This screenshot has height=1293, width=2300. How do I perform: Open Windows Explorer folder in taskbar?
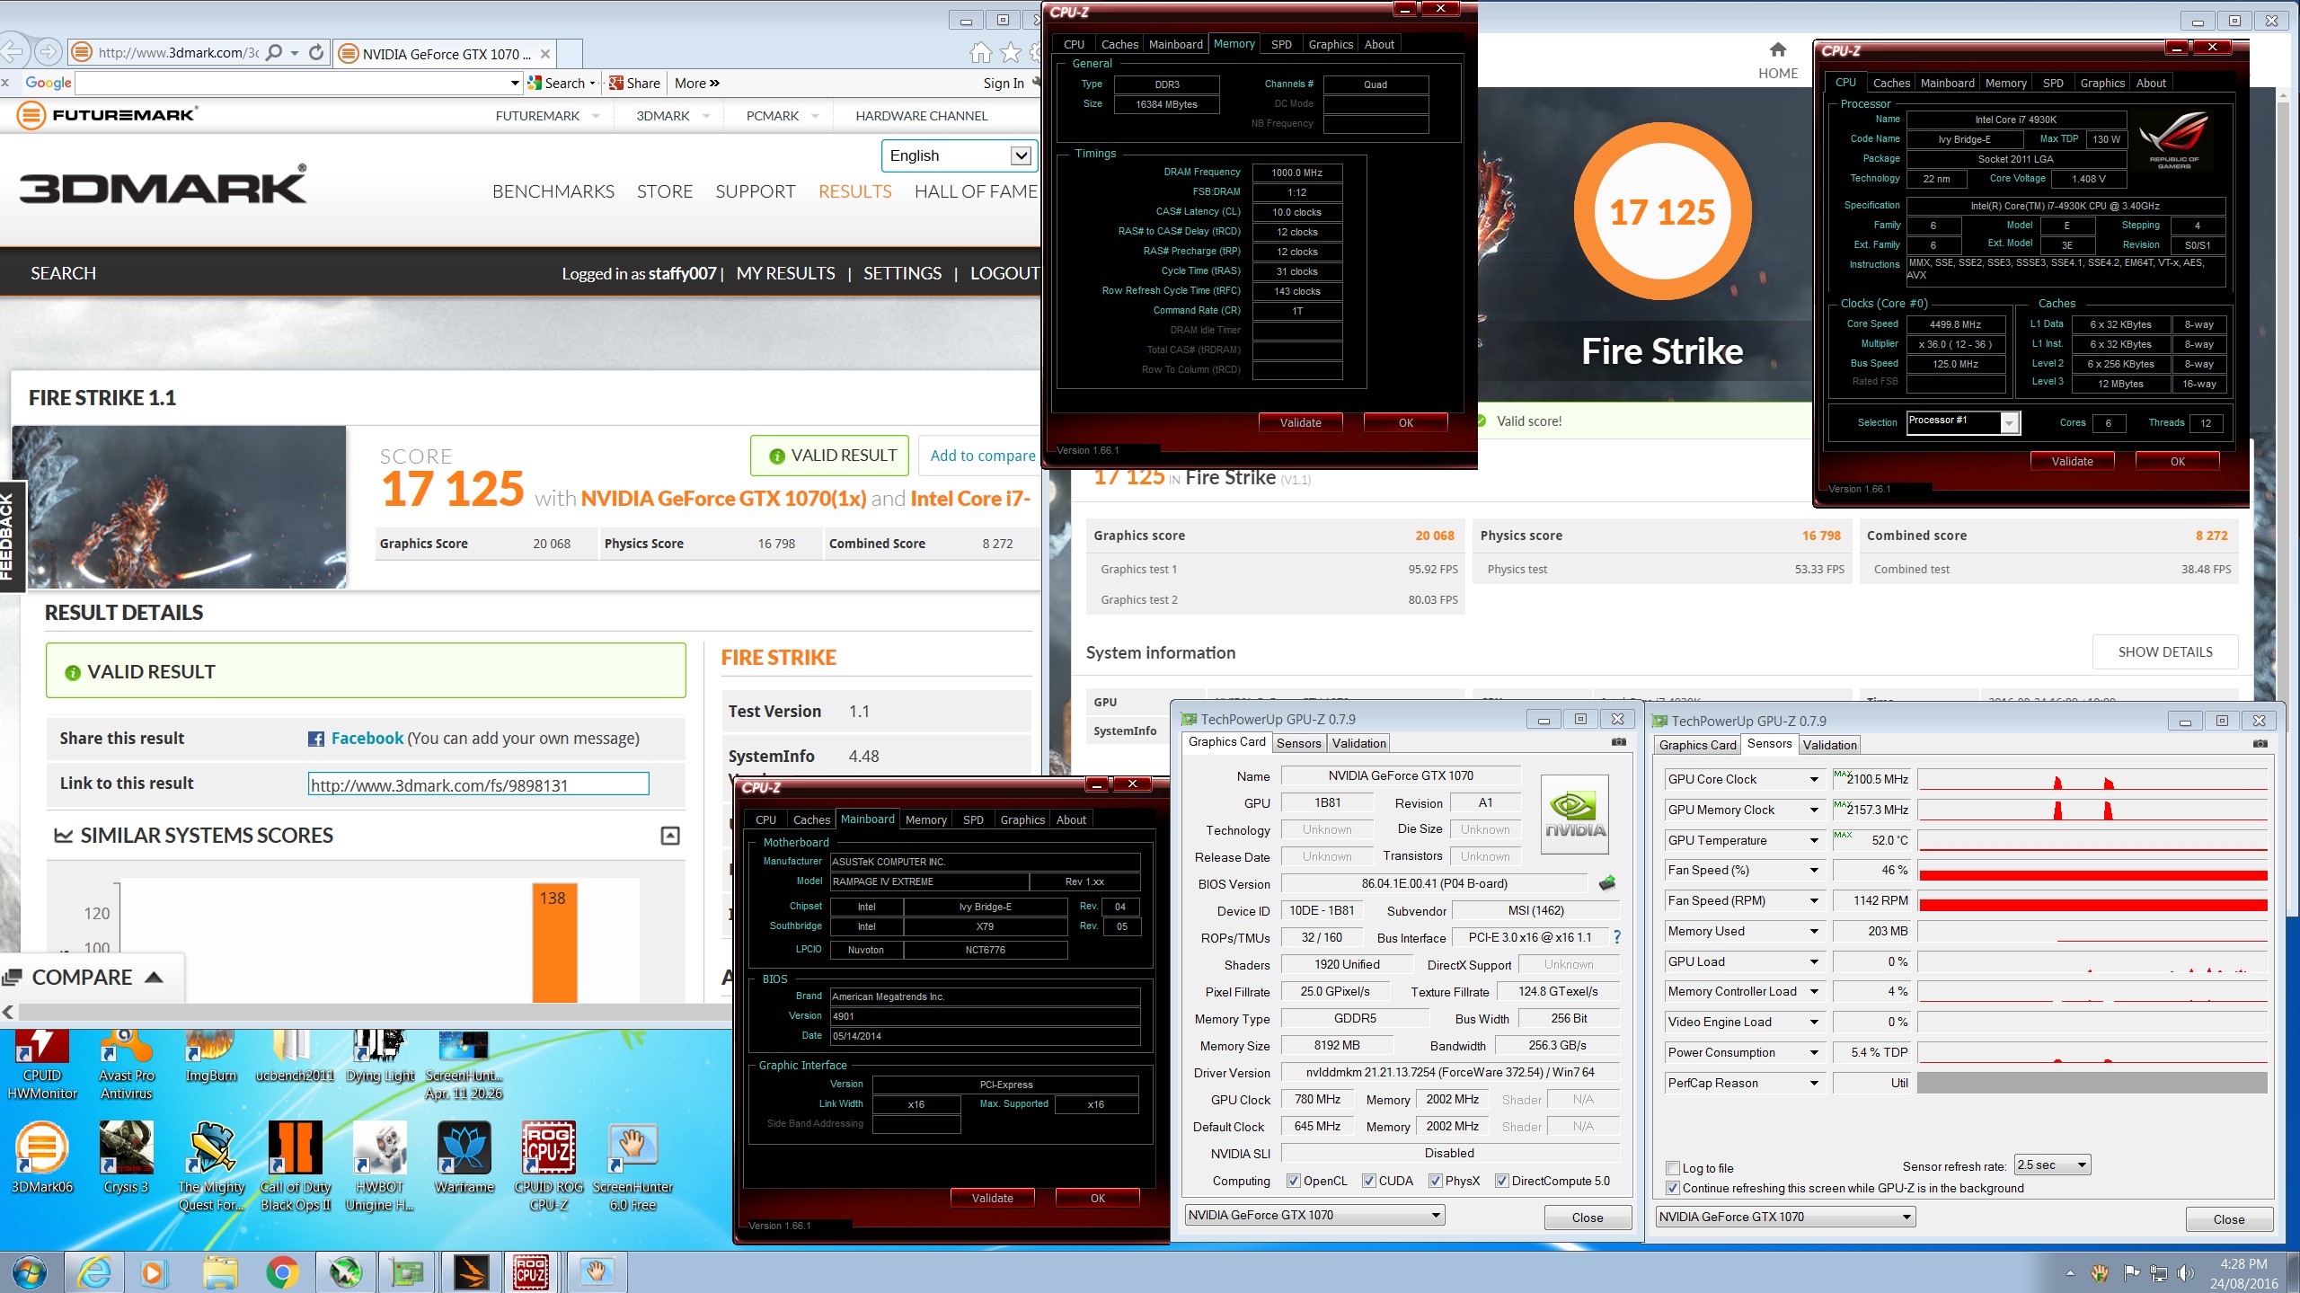pyautogui.click(x=219, y=1271)
